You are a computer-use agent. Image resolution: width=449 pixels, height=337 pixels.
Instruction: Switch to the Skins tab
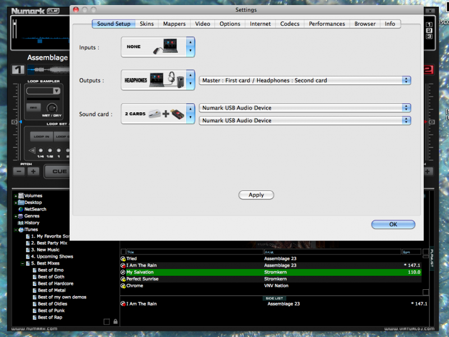tap(146, 24)
